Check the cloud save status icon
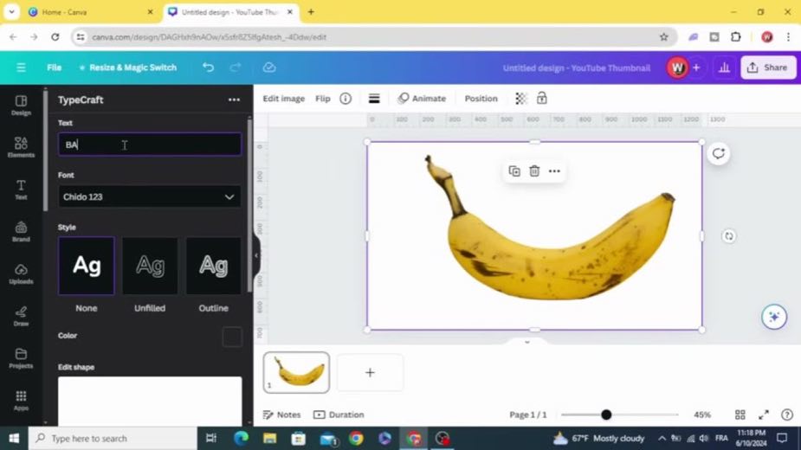801x450 pixels. coord(269,67)
